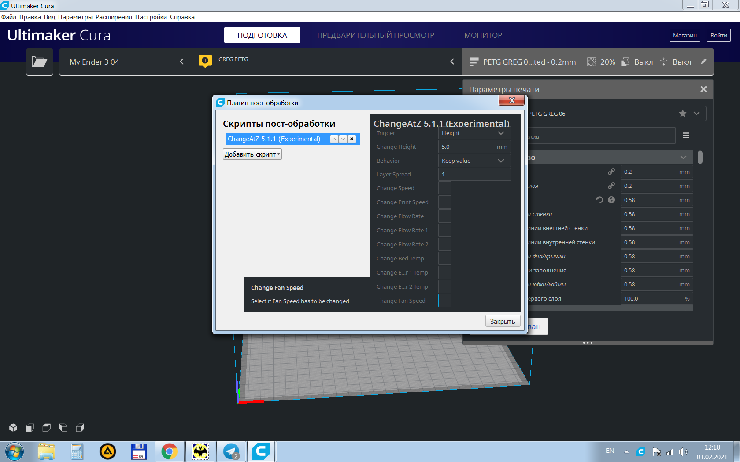Open the Behavior Keep value dropdown
The height and width of the screenshot is (462, 740).
(474, 161)
